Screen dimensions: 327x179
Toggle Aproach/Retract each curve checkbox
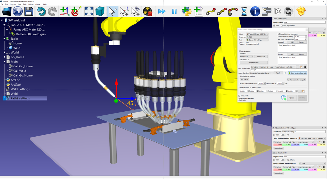click(279, 34)
